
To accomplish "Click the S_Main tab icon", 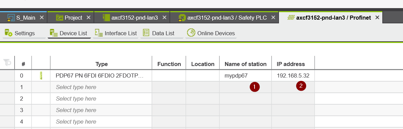I will tap(11, 18).
